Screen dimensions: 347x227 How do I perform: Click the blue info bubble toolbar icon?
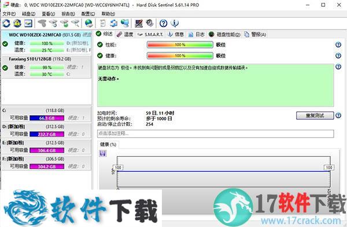click(175, 23)
